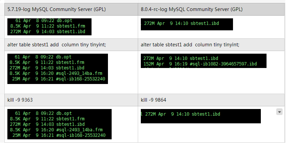Click the kill -9 9363 cell
Image resolution: width=291 pixels, height=145 pixels.
[x=20, y=100]
